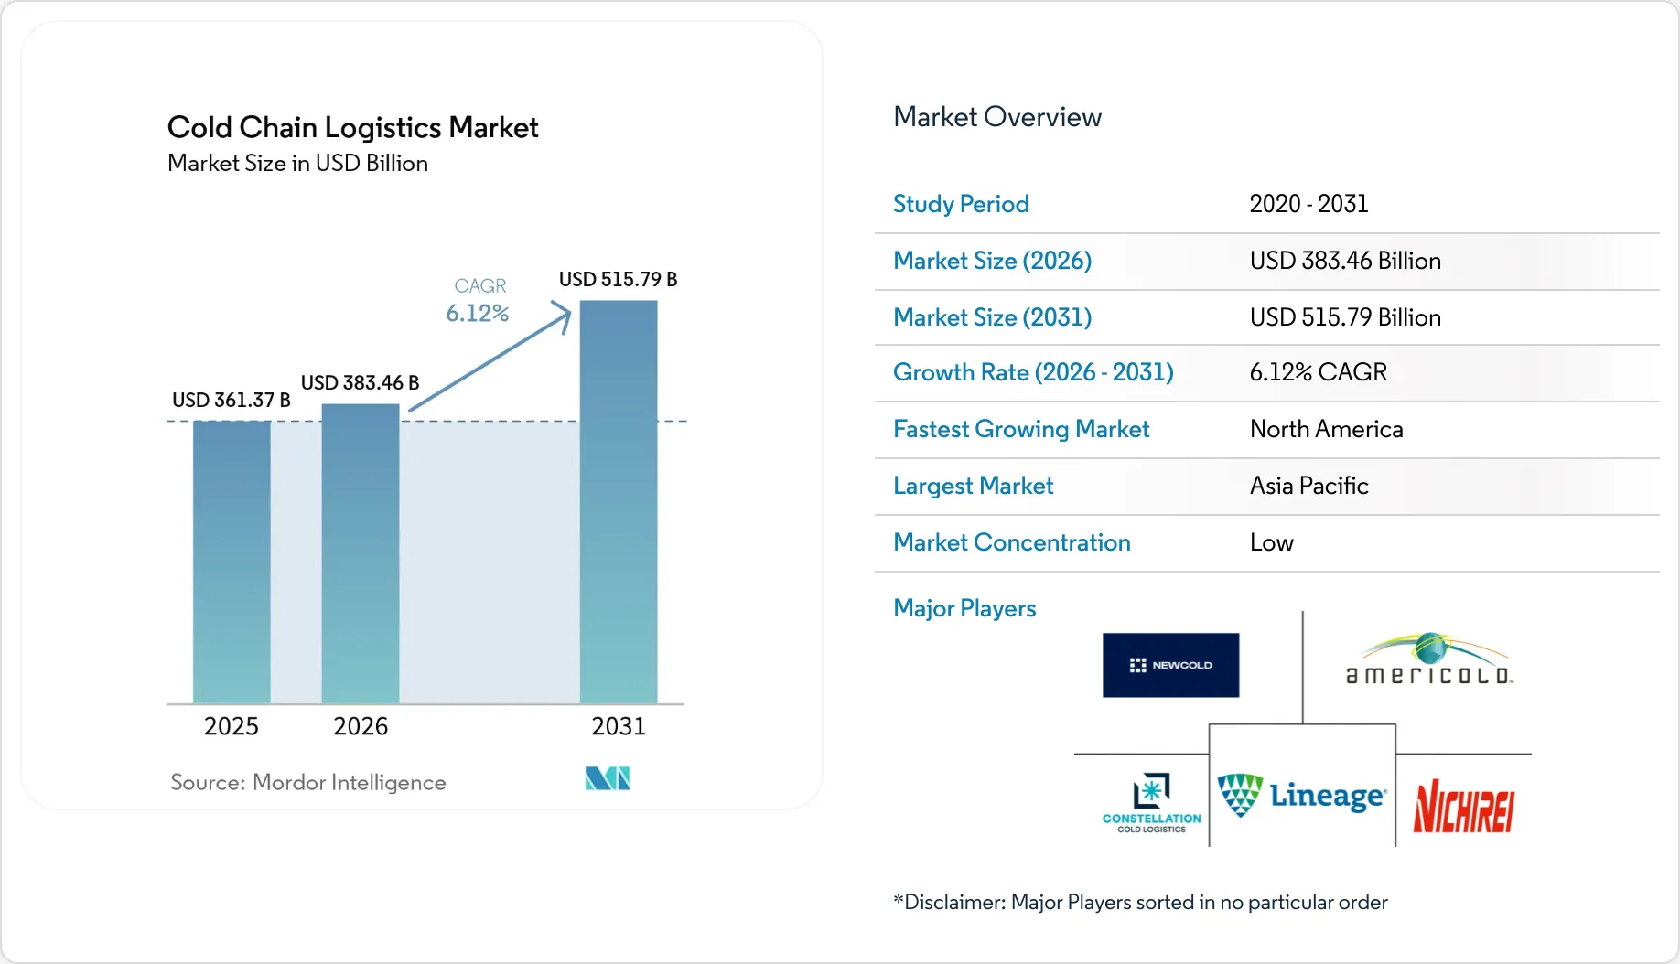Click the 'USD 361.37 B' bar label
This screenshot has height=964, width=1680.
[x=232, y=400]
